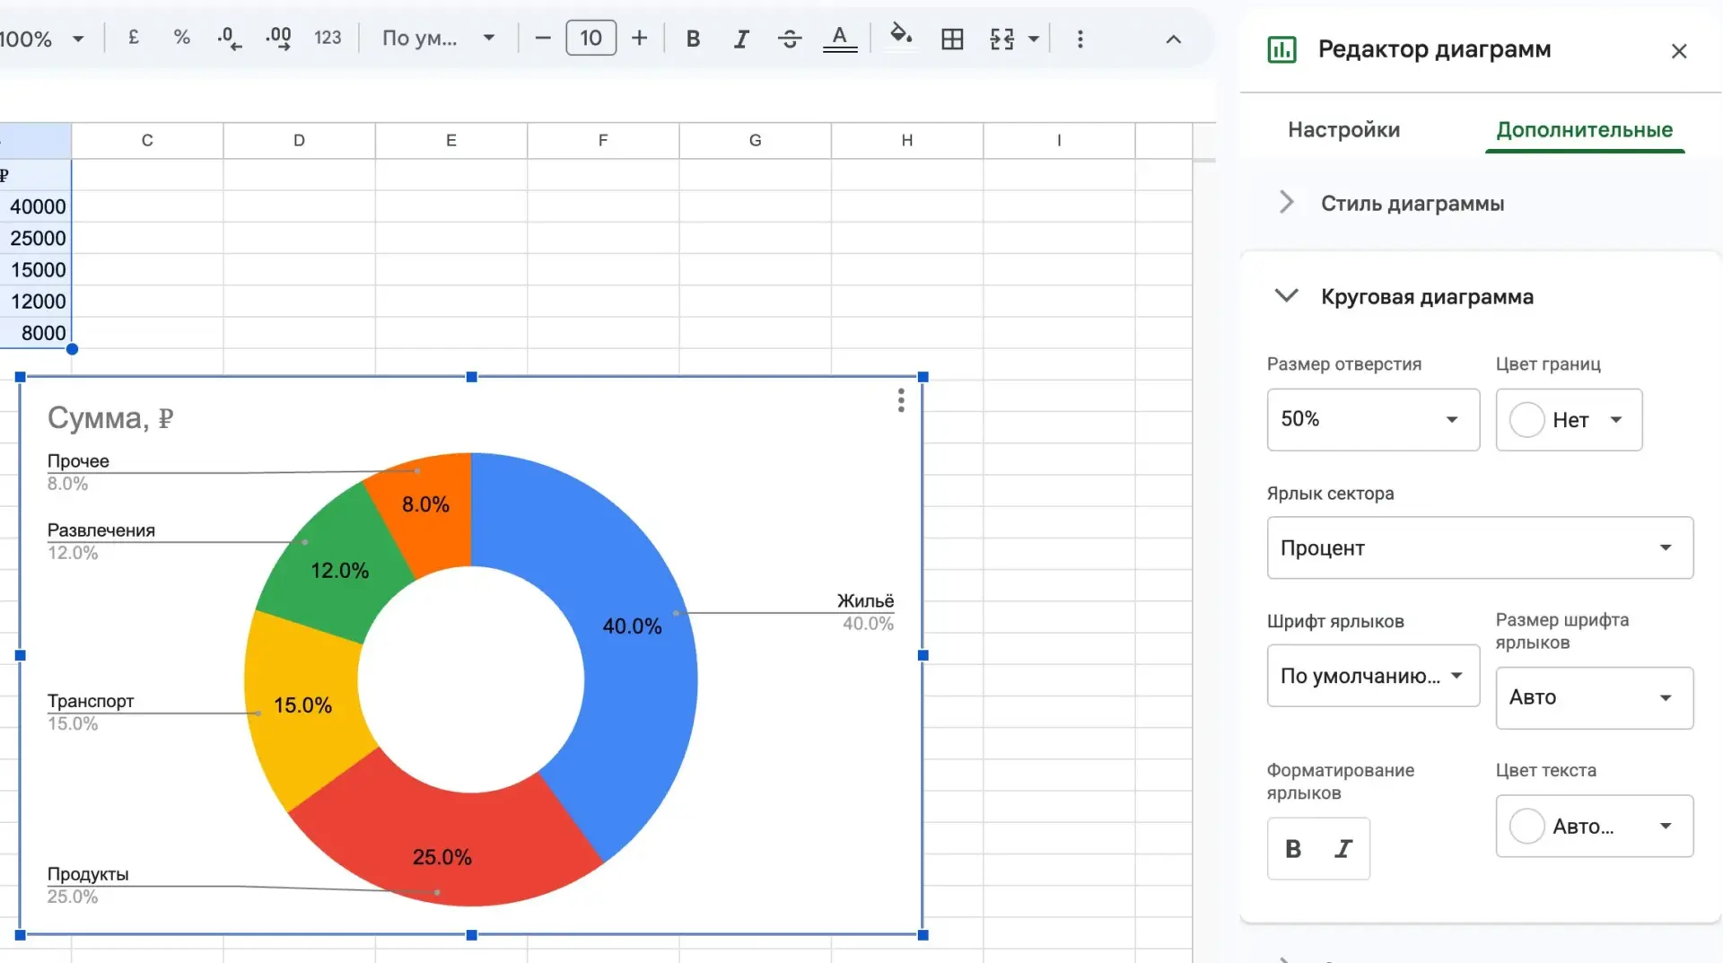Decrease font size minus icon
The height and width of the screenshot is (963, 1723).
pyautogui.click(x=543, y=38)
